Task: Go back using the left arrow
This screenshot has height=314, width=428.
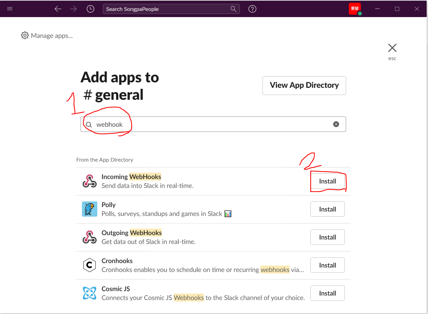Action: (x=58, y=9)
